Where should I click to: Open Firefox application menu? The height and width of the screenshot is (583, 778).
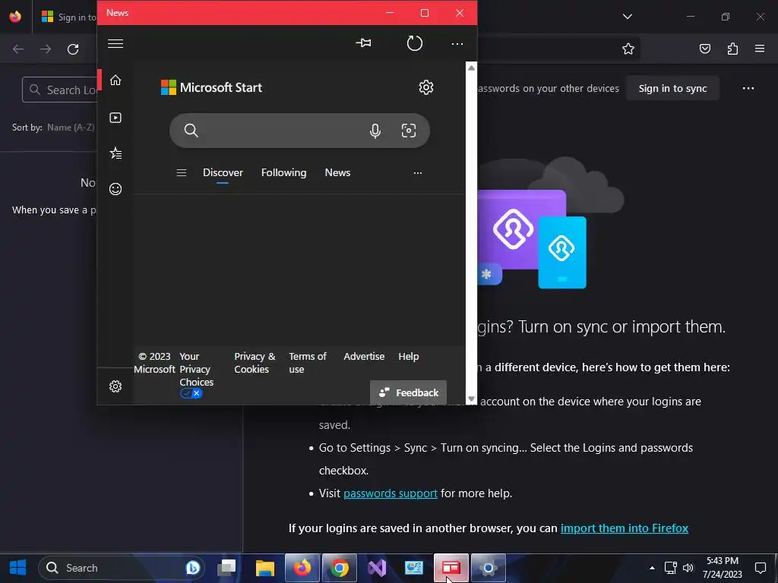coord(759,49)
